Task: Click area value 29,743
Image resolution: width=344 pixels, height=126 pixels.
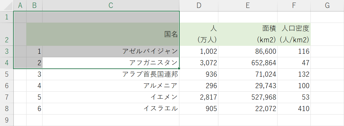Action: point(248,86)
